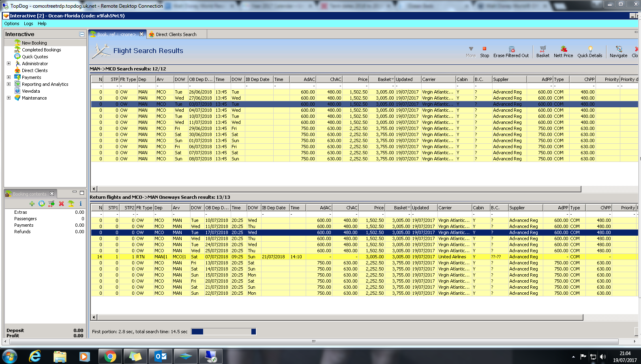
Task: Expand the Payments tree node
Action: (9, 77)
